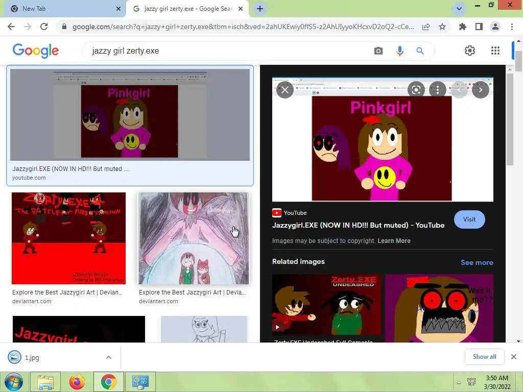Show the next image in preview
The height and width of the screenshot is (392, 523).
(x=480, y=90)
